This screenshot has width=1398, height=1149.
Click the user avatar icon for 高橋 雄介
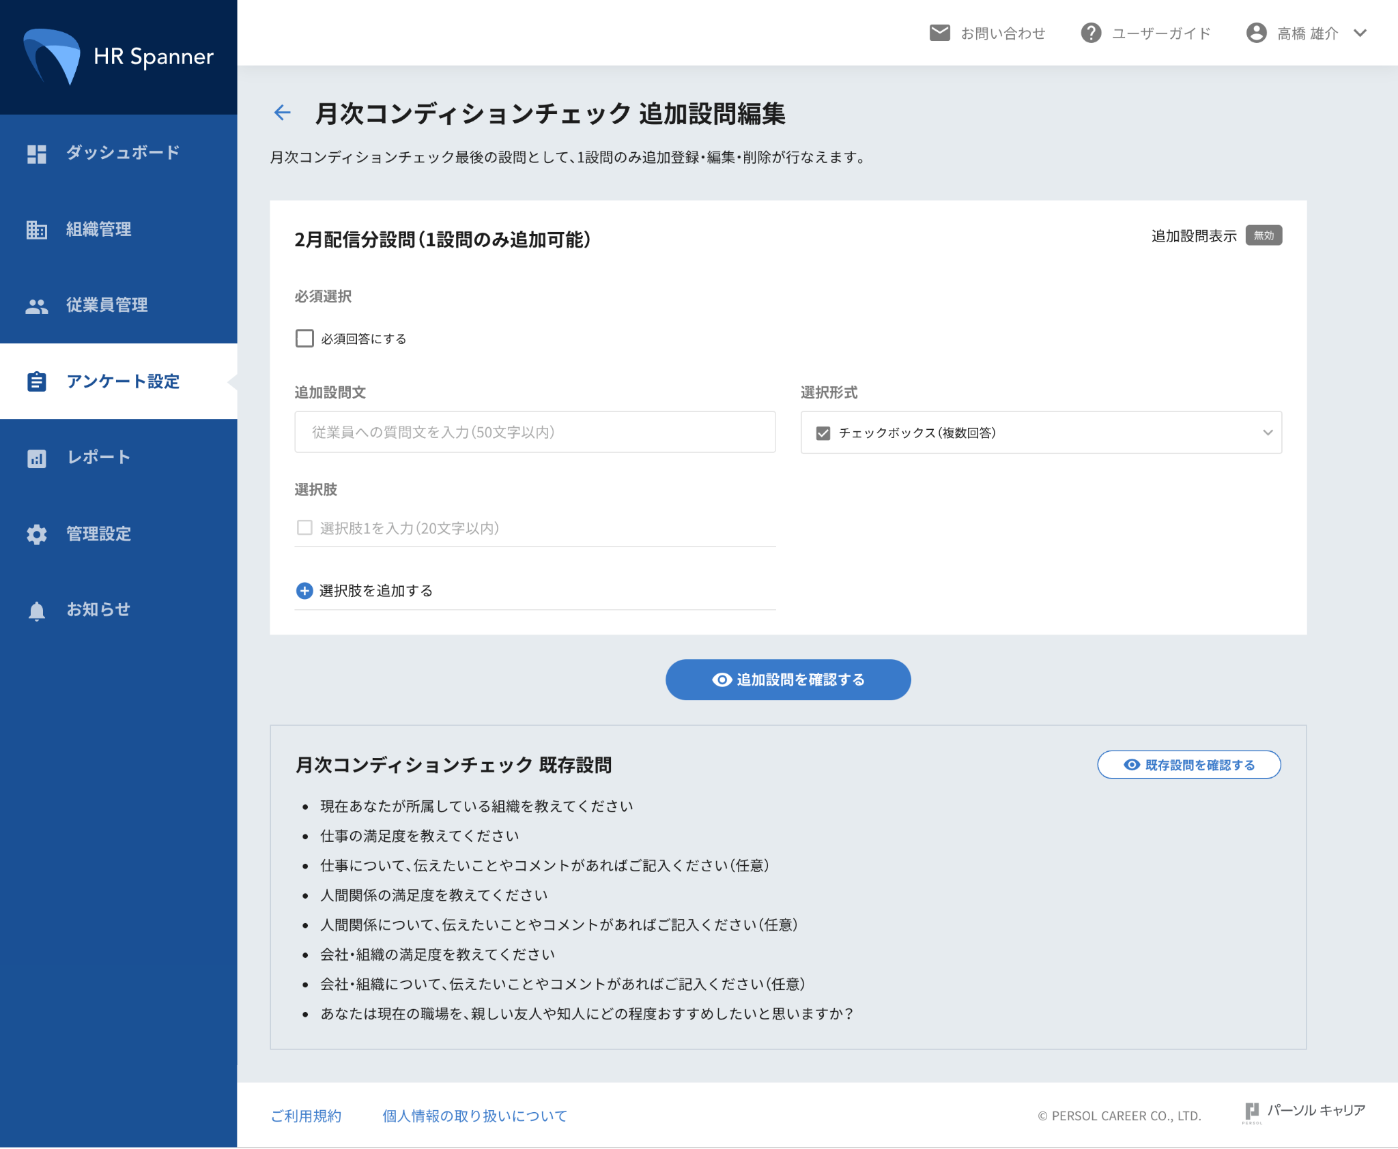[x=1255, y=33]
